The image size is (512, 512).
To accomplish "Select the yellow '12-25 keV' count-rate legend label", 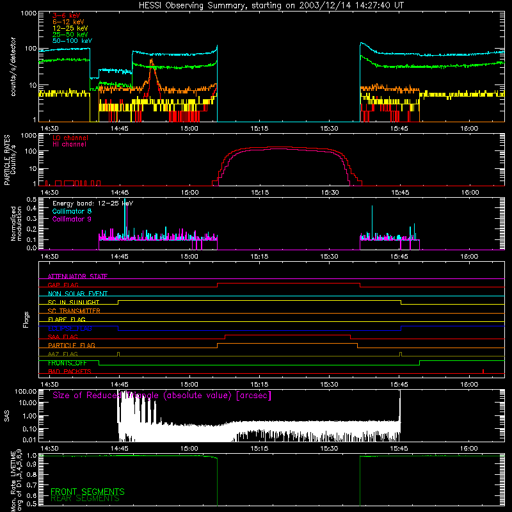I will (70, 28).
